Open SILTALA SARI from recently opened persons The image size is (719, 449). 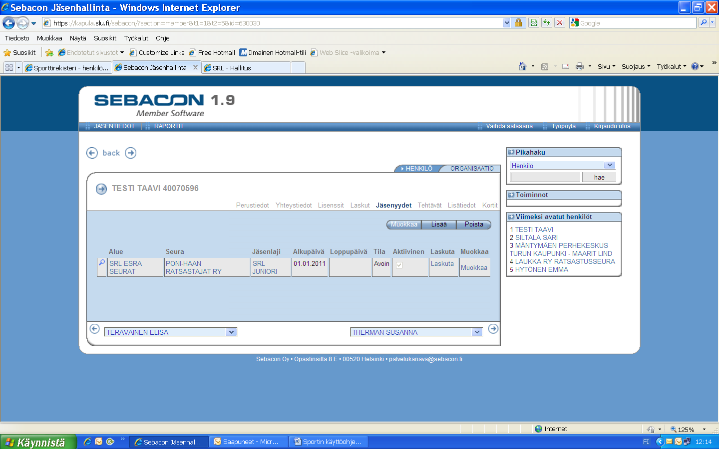pos(536,237)
